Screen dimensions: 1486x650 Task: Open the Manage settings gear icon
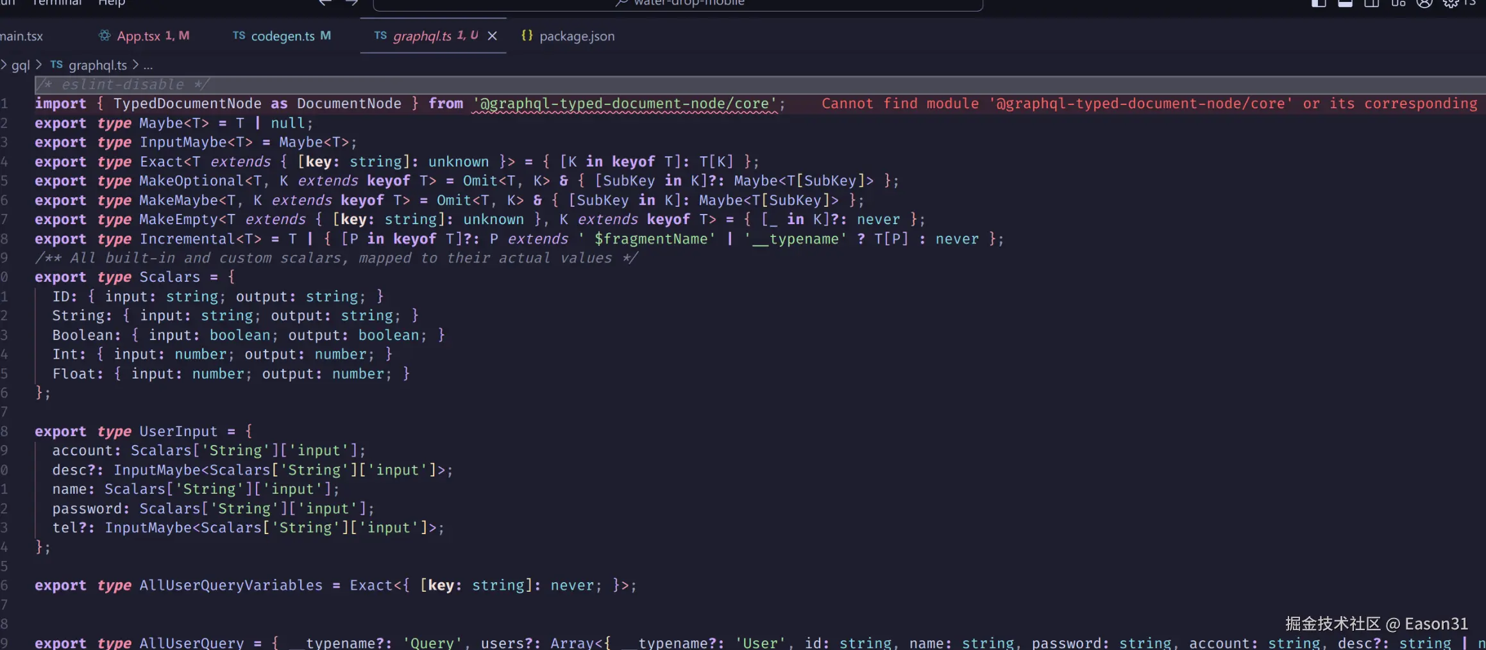pos(1451,4)
